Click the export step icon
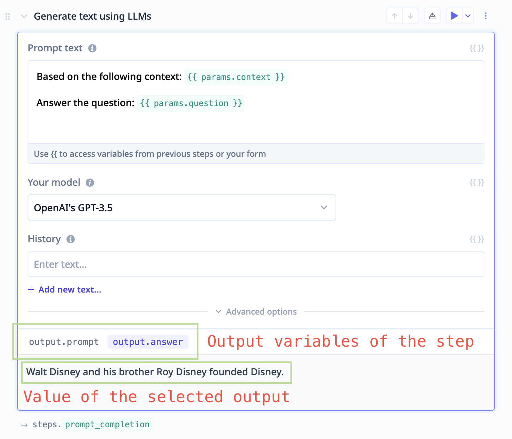The image size is (512, 439). pos(432,16)
